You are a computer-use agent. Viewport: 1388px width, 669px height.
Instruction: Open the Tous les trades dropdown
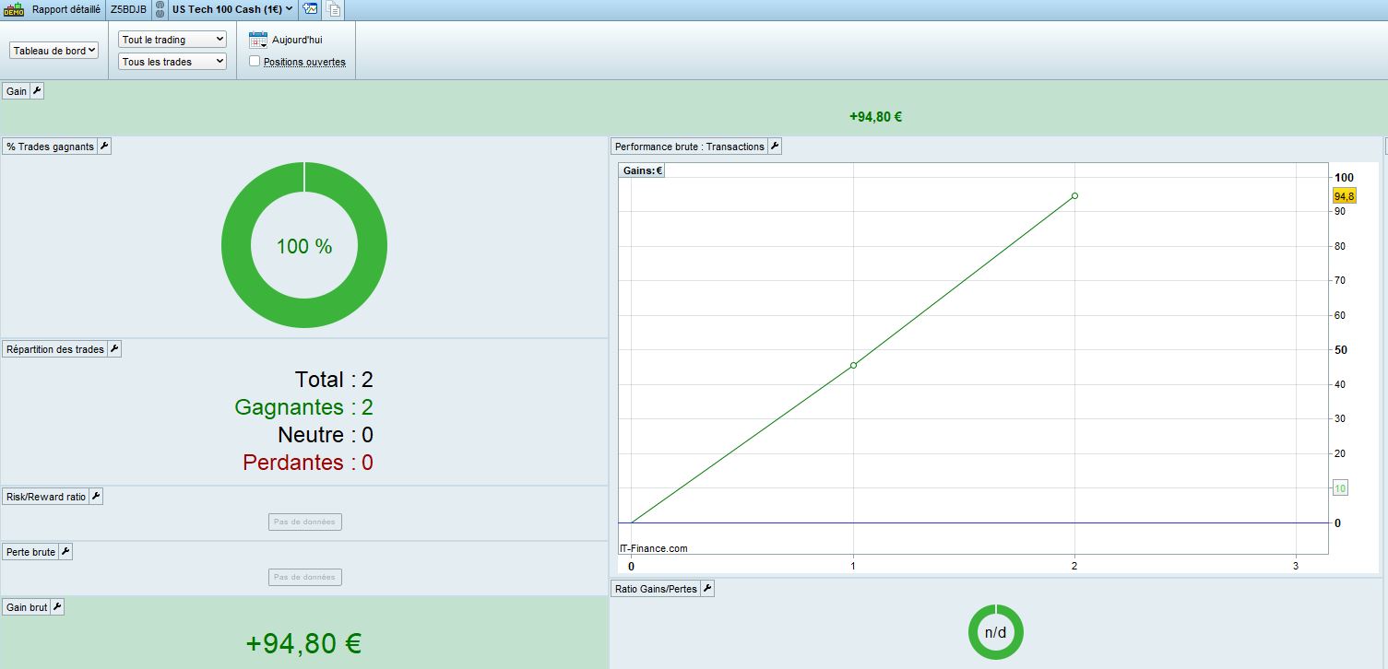click(173, 62)
